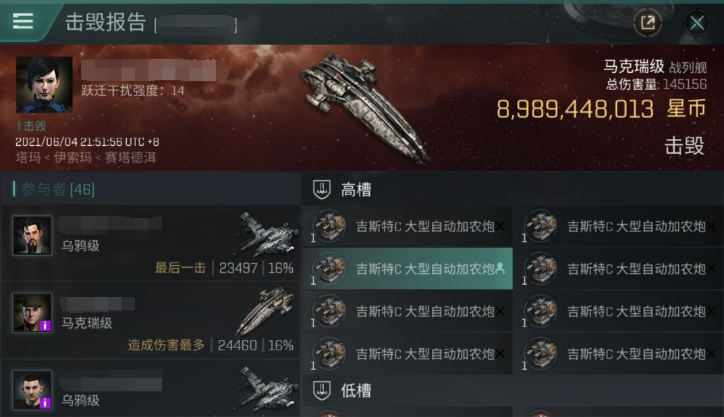
Task: Open the 最后一击 participant's portrait
Action: coord(32,235)
